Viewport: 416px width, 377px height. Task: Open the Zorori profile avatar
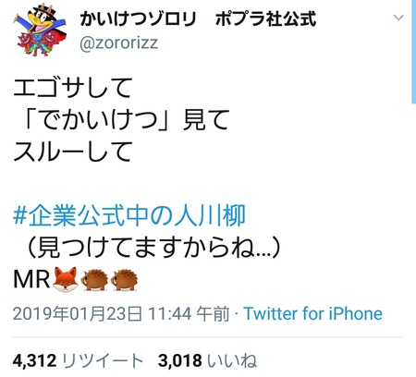coord(40,30)
